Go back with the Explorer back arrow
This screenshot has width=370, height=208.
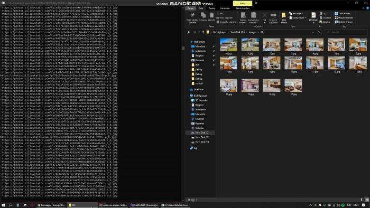tap(189, 32)
